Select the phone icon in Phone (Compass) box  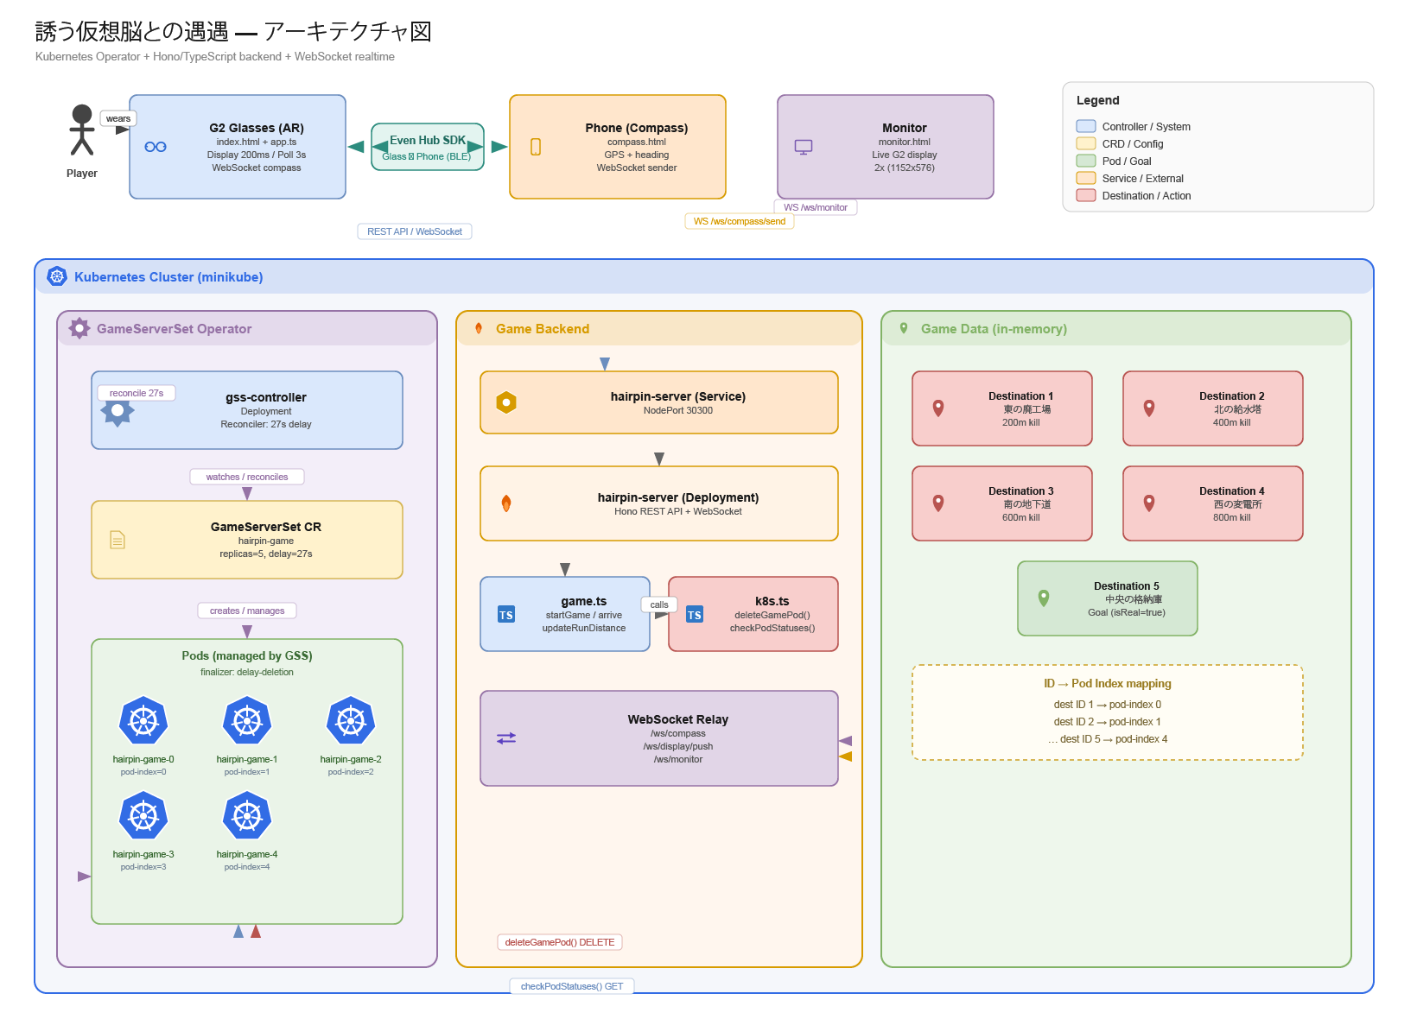tap(536, 147)
